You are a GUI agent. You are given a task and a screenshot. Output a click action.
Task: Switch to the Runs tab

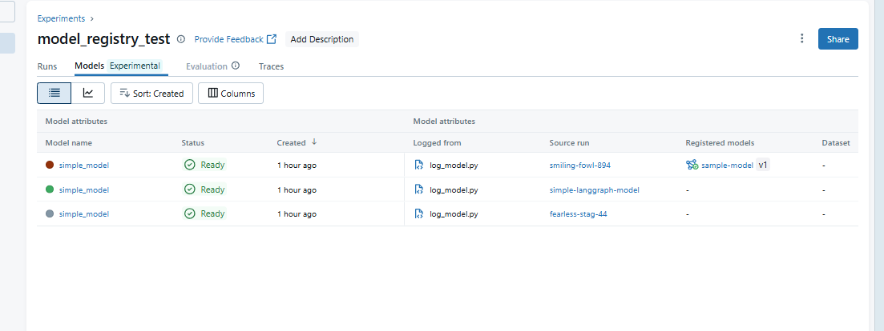47,66
